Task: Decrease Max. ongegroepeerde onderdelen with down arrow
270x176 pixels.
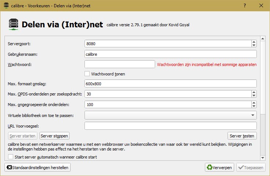Action: click(x=254, y=106)
